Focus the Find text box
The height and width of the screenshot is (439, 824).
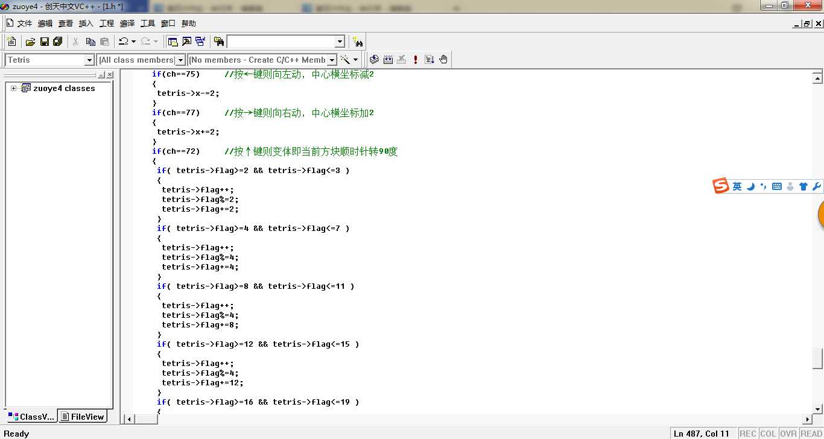(x=280, y=42)
